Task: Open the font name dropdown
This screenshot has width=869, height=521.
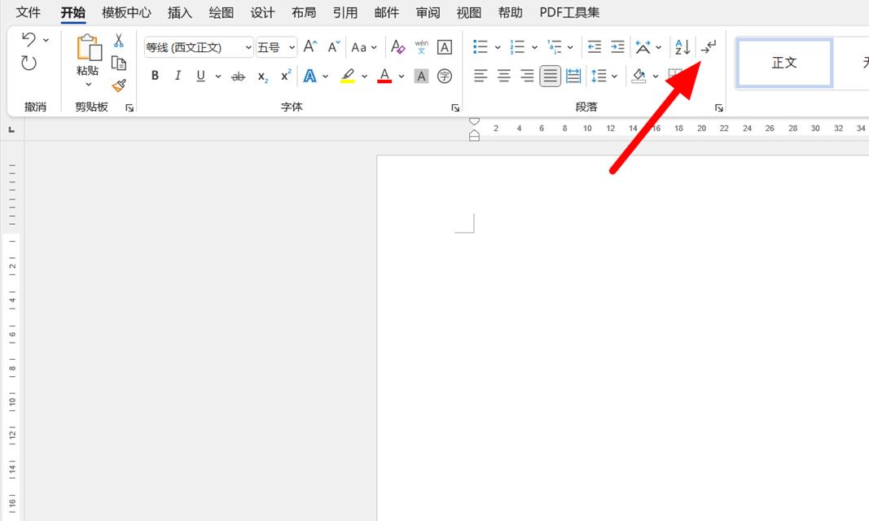Action: [248, 47]
